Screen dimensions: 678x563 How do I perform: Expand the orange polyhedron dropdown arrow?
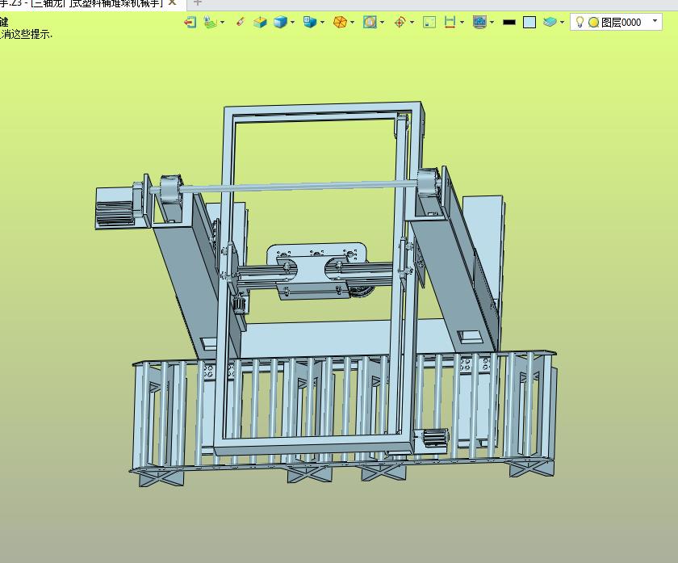click(x=353, y=22)
